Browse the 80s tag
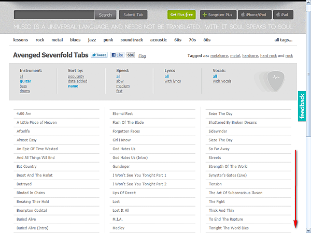The width and height of the screenshot is (311, 233). click(x=207, y=40)
